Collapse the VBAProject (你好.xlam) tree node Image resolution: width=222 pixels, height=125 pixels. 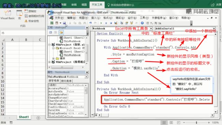(x=50, y=45)
